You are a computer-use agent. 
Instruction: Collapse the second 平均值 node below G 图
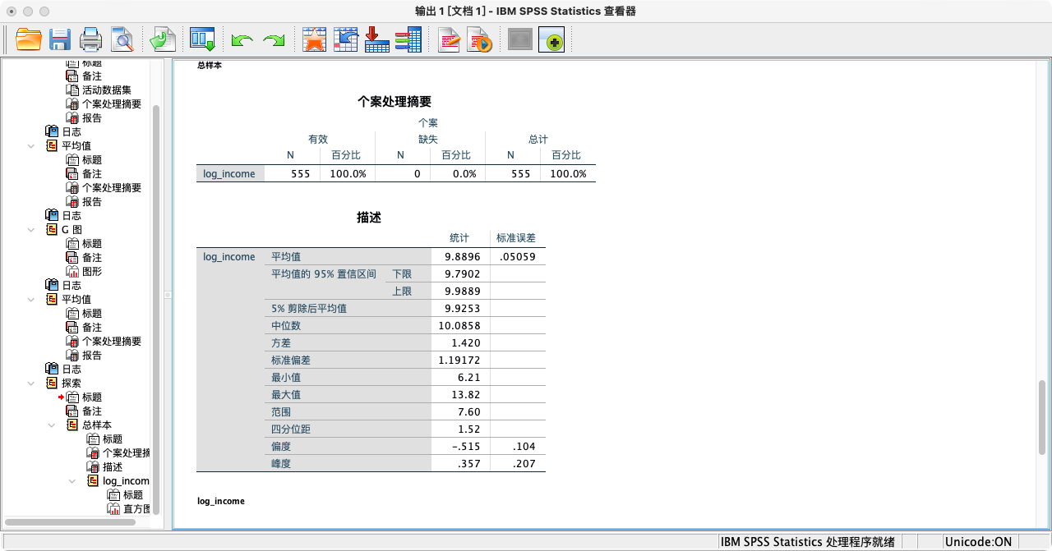pyautogui.click(x=31, y=299)
